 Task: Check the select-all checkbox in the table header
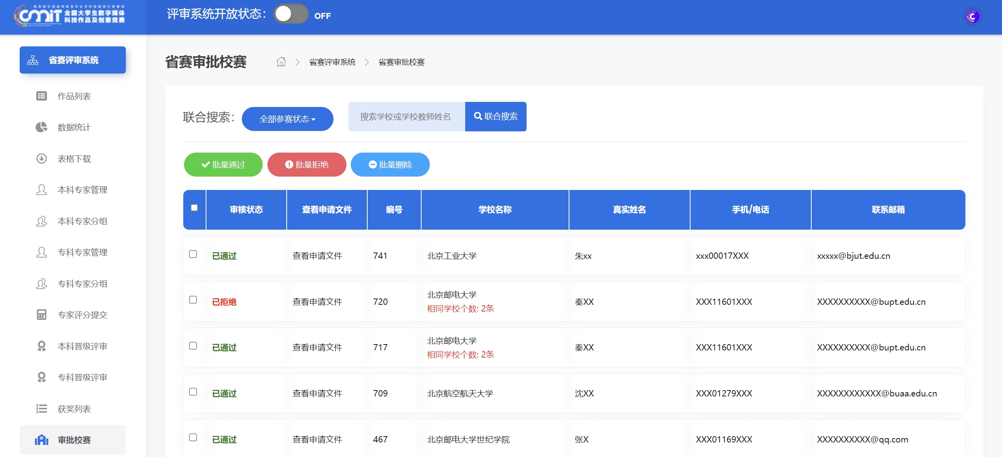[x=194, y=208]
